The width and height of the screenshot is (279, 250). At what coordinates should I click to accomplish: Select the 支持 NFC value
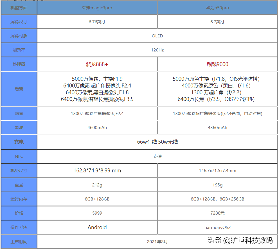157,156
